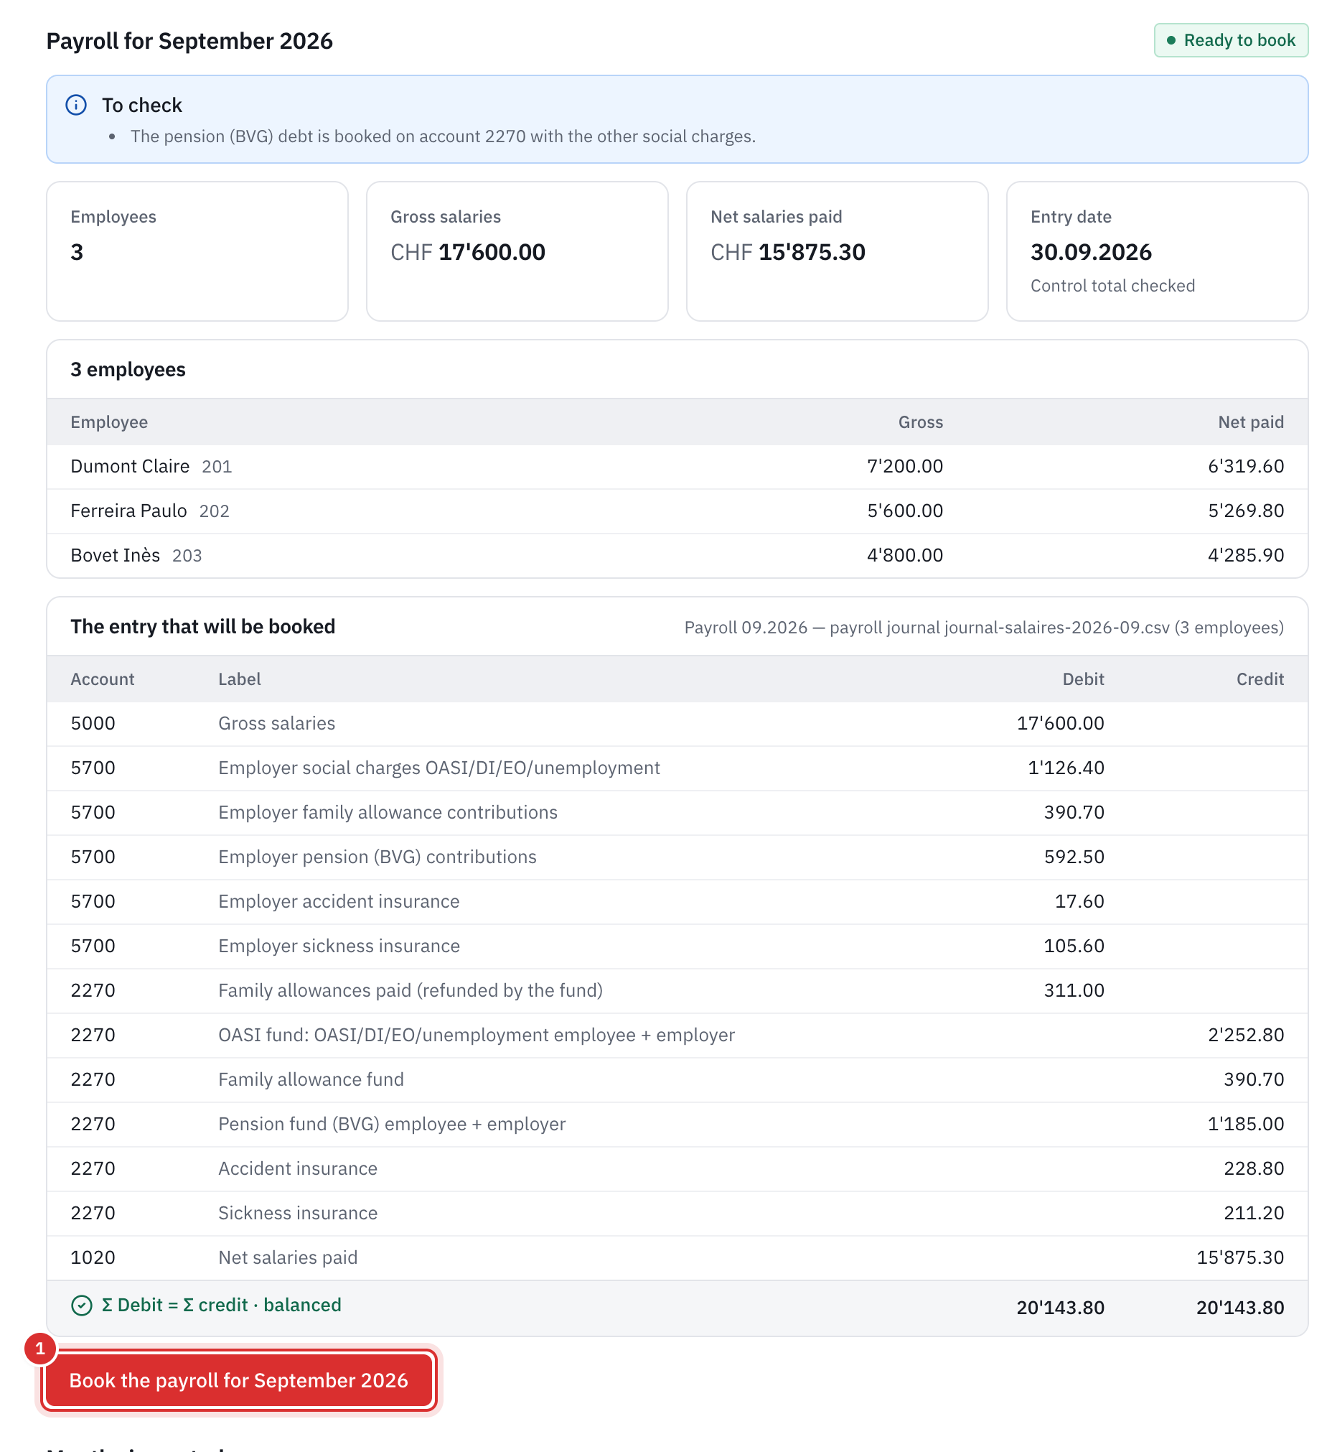Click the Σ Debit = Σ credit balanced message
This screenshot has height=1452, width=1332.
[221, 1306]
